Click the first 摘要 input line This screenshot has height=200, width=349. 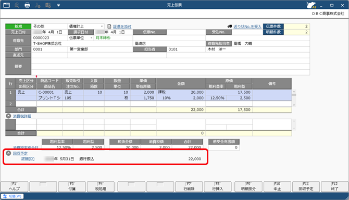tap(170, 61)
